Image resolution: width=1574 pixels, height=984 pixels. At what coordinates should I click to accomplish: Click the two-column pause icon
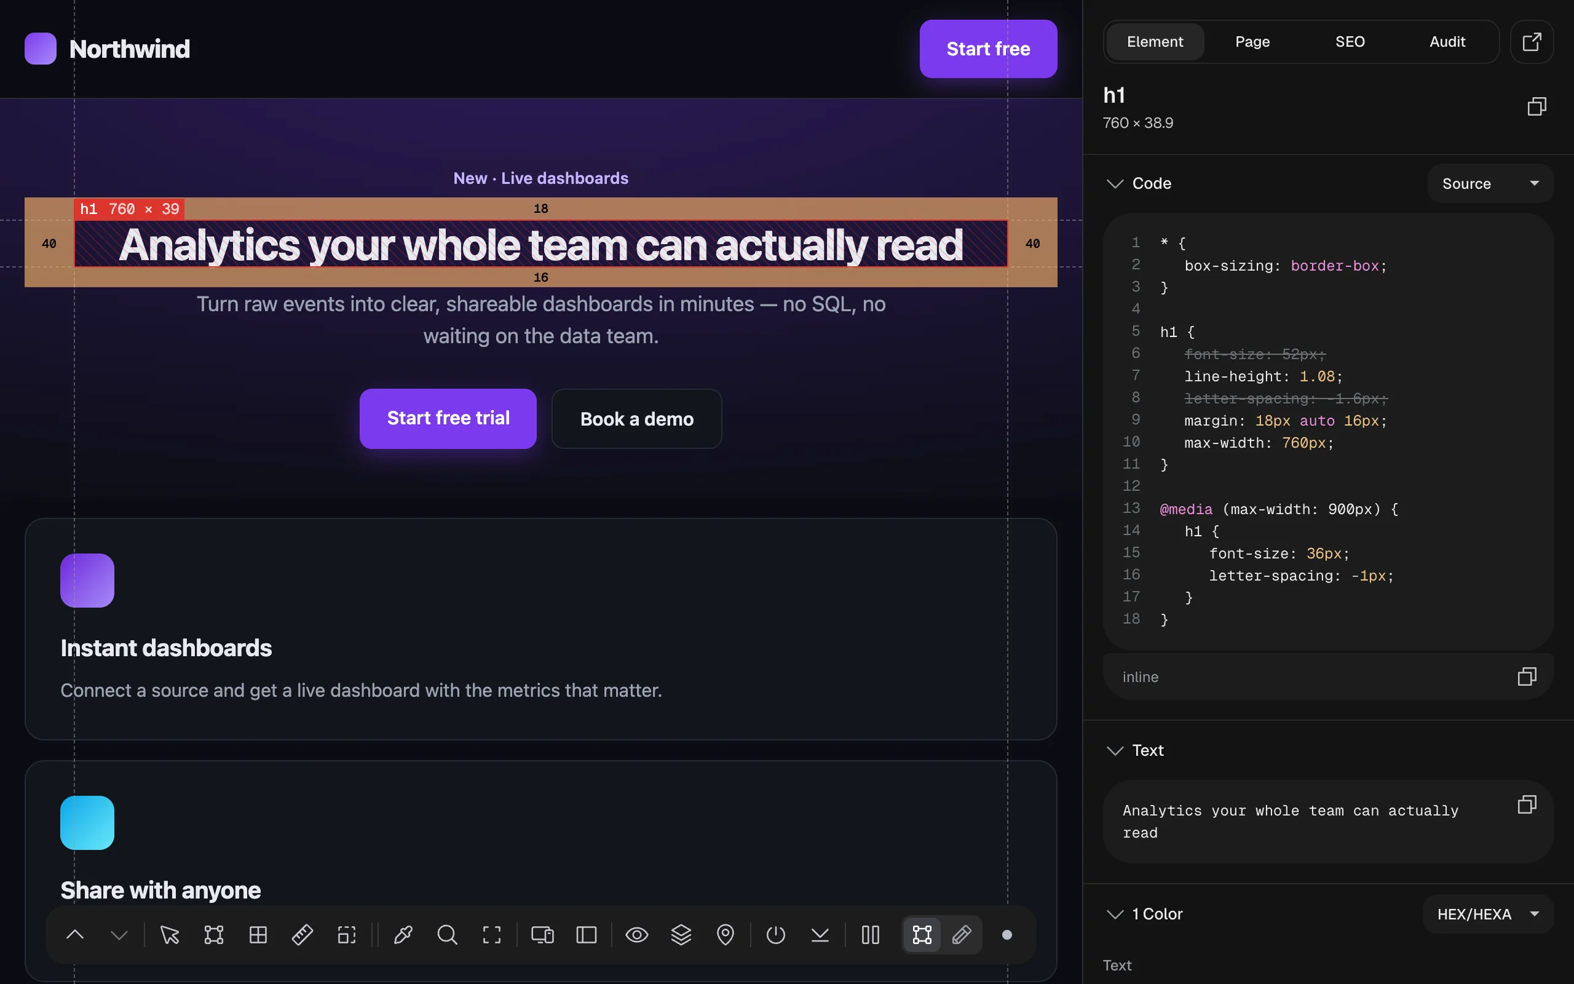point(870,935)
